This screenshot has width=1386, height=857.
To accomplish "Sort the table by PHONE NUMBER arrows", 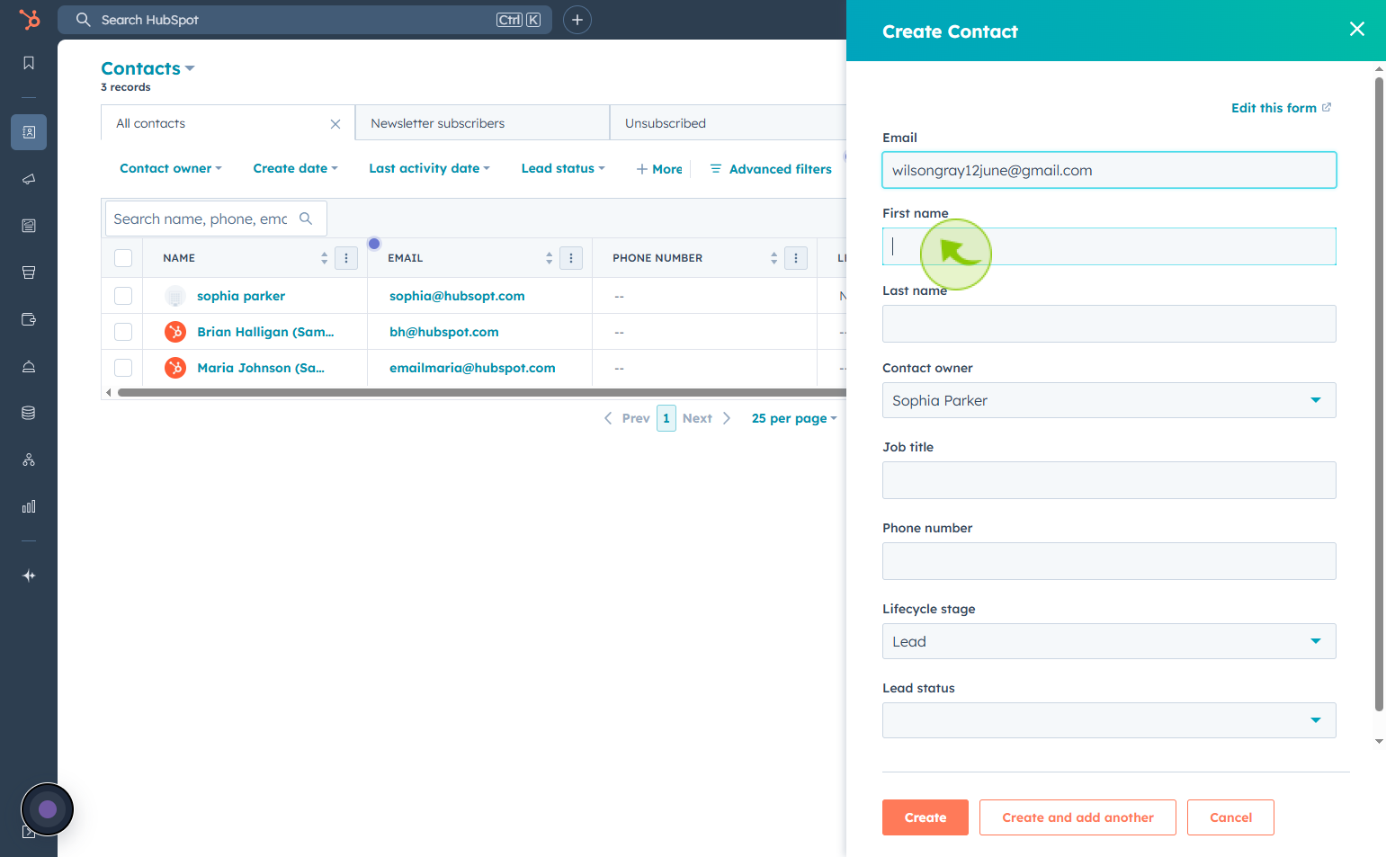I will coord(774,258).
